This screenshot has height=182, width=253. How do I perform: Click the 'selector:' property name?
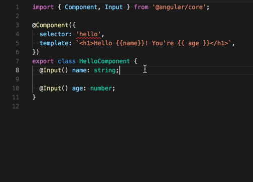56,34
